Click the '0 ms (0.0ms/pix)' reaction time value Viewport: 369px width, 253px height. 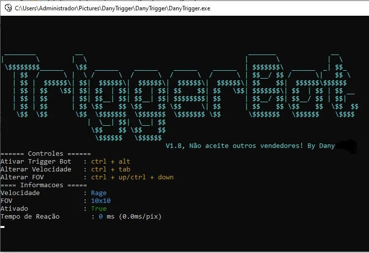(x=130, y=217)
